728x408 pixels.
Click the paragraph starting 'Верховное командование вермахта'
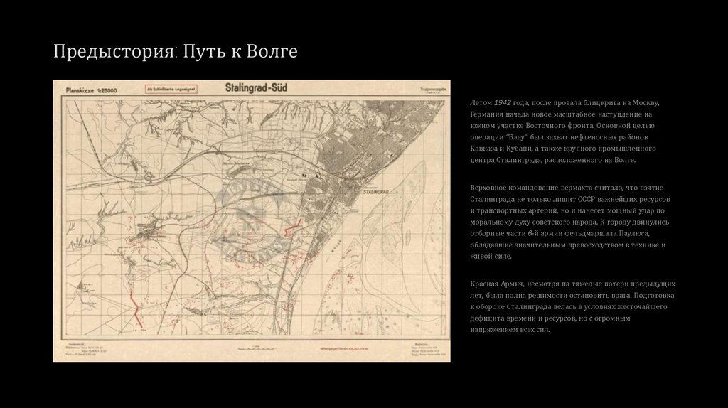(x=570, y=222)
